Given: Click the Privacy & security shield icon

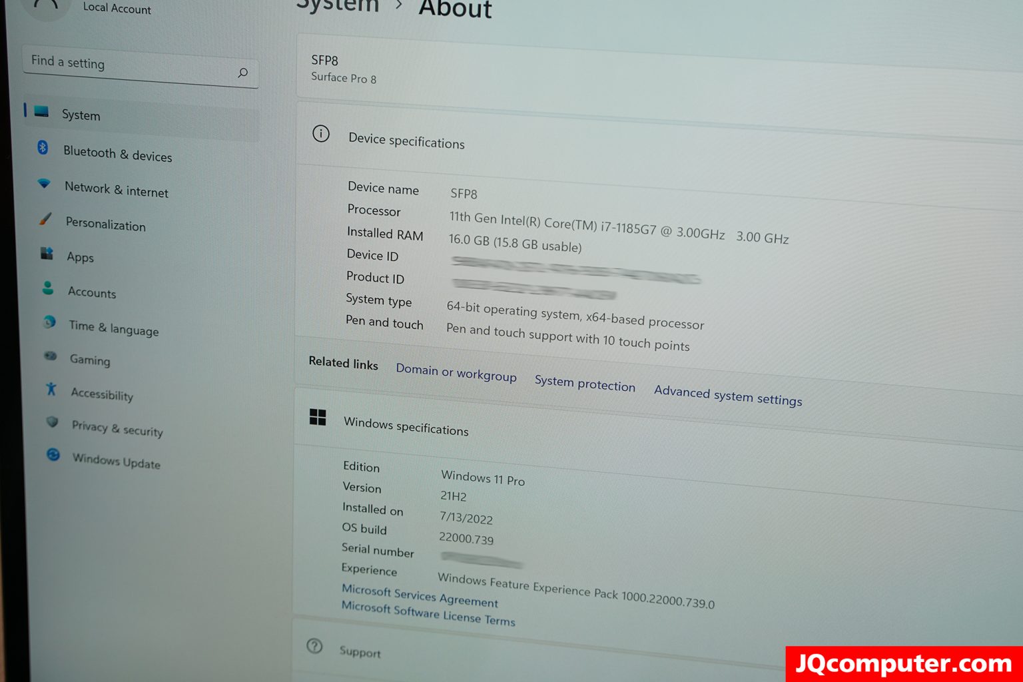Looking at the screenshot, I should pyautogui.click(x=53, y=422).
